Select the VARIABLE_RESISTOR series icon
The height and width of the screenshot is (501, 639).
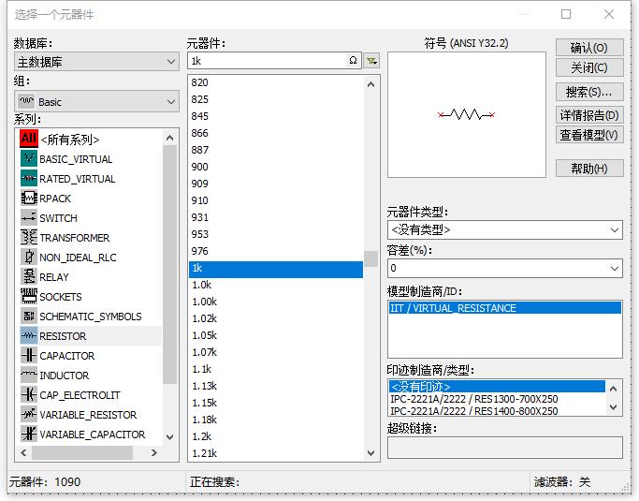(29, 414)
